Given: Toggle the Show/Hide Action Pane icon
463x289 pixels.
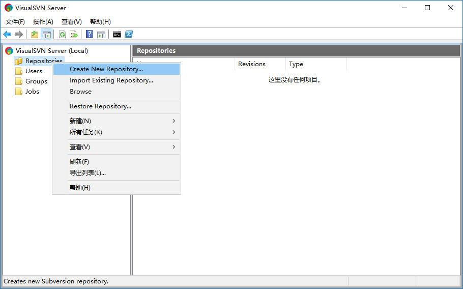Looking at the screenshot, I should click(101, 34).
